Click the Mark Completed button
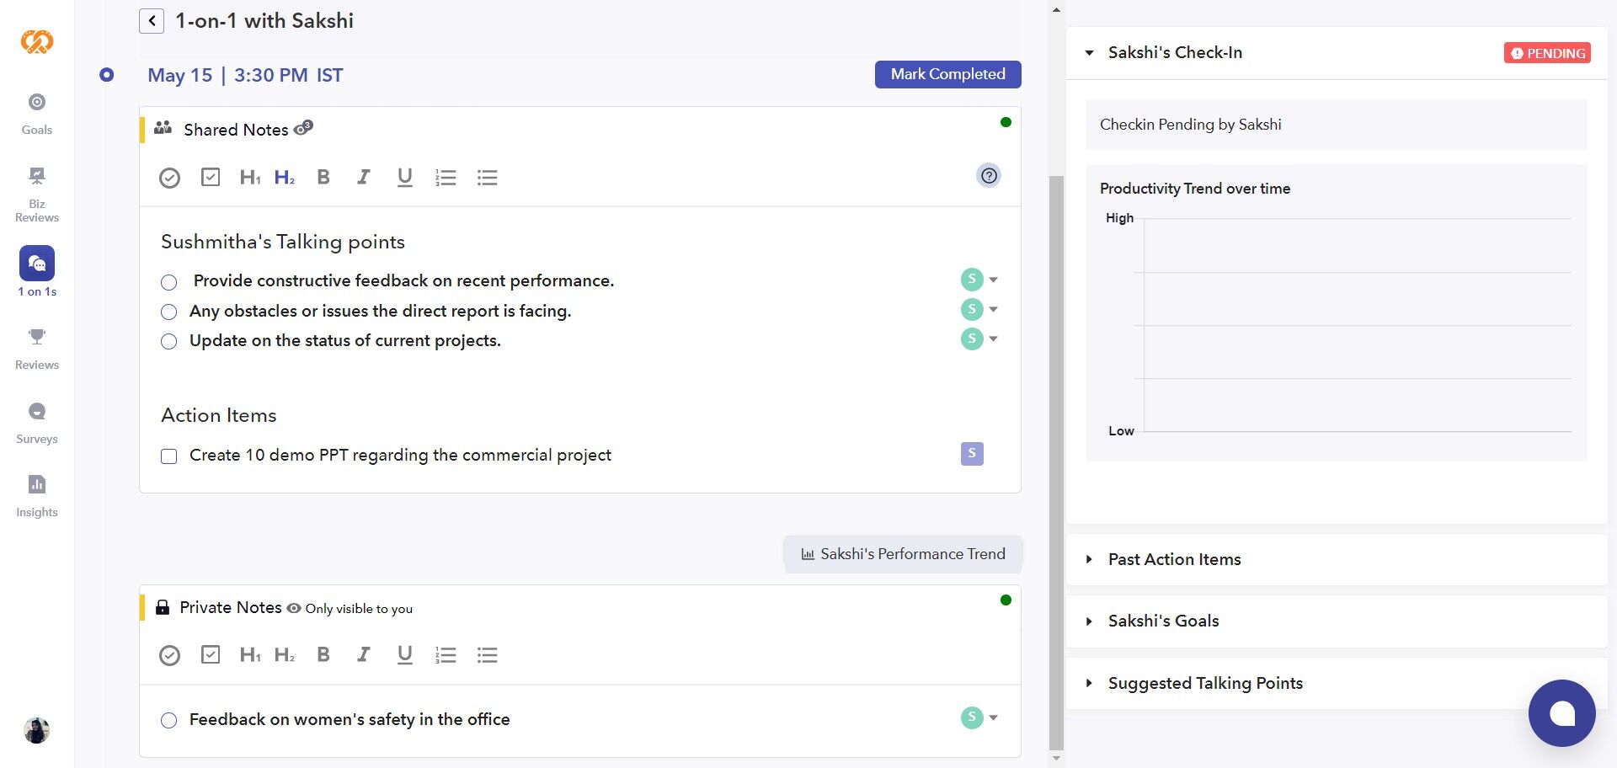Image resolution: width=1617 pixels, height=768 pixels. point(947,74)
